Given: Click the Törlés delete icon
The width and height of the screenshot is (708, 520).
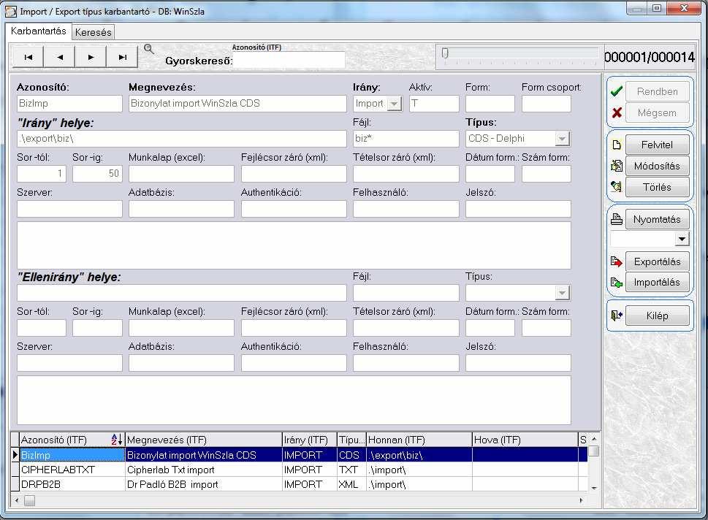Looking at the screenshot, I should click(617, 186).
